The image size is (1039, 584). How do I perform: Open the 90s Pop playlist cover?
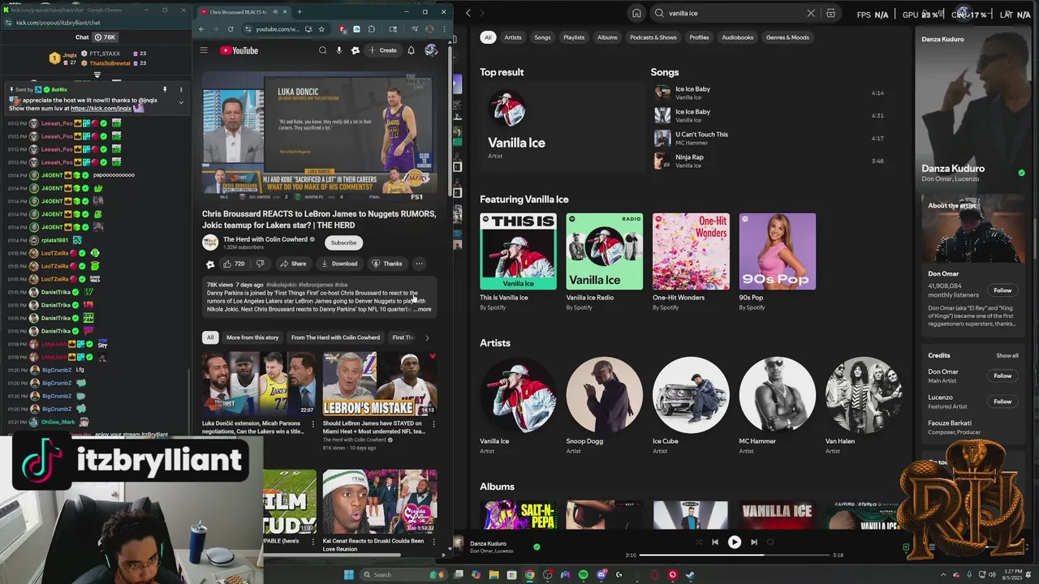point(778,251)
